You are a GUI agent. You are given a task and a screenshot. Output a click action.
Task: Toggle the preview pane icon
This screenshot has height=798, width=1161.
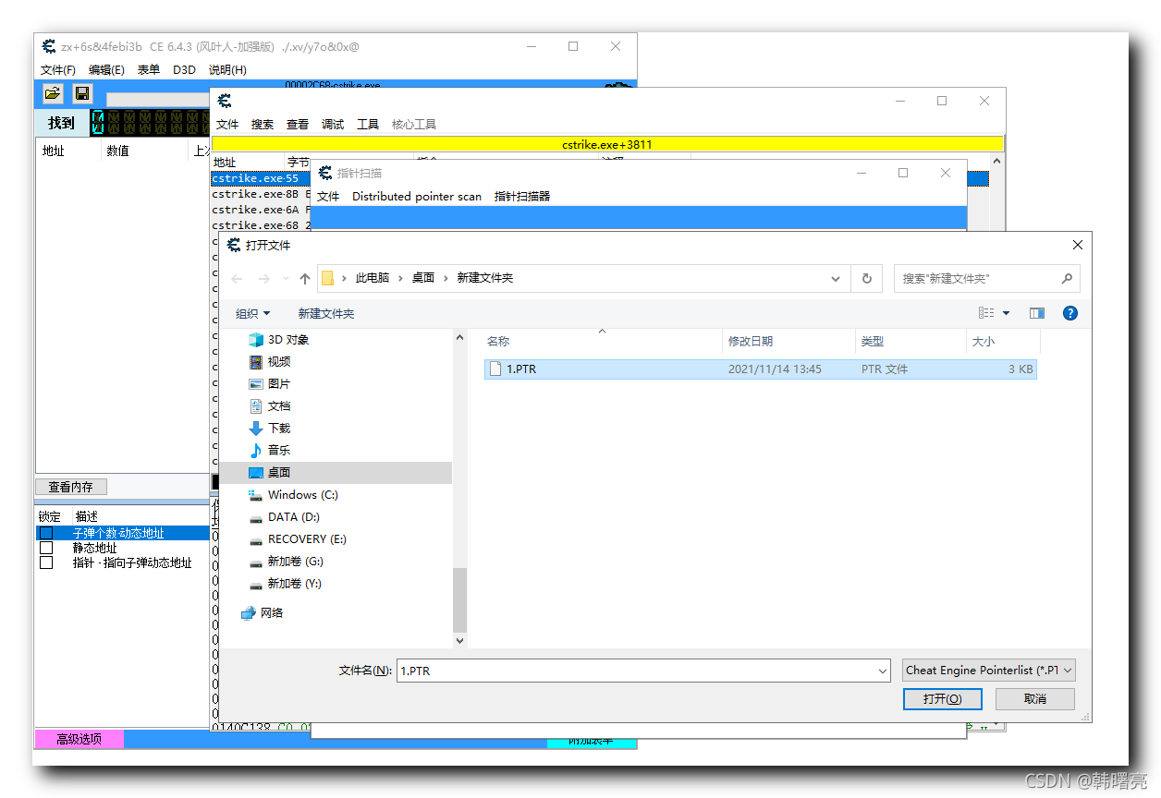(1037, 313)
